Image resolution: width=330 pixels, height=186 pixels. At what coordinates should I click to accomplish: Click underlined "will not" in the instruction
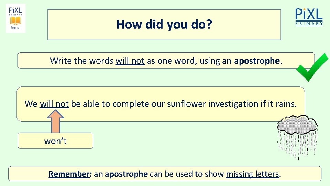click(x=130, y=61)
